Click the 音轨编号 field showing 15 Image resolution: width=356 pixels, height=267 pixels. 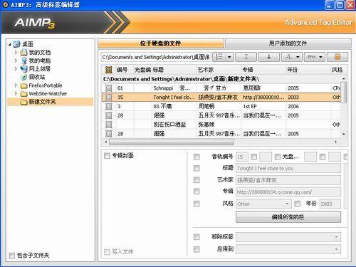242,157
